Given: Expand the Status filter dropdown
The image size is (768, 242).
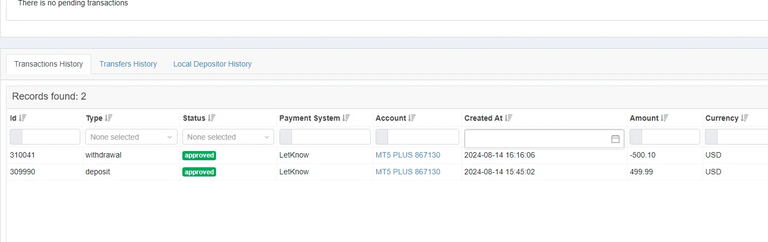Looking at the screenshot, I should (x=228, y=137).
